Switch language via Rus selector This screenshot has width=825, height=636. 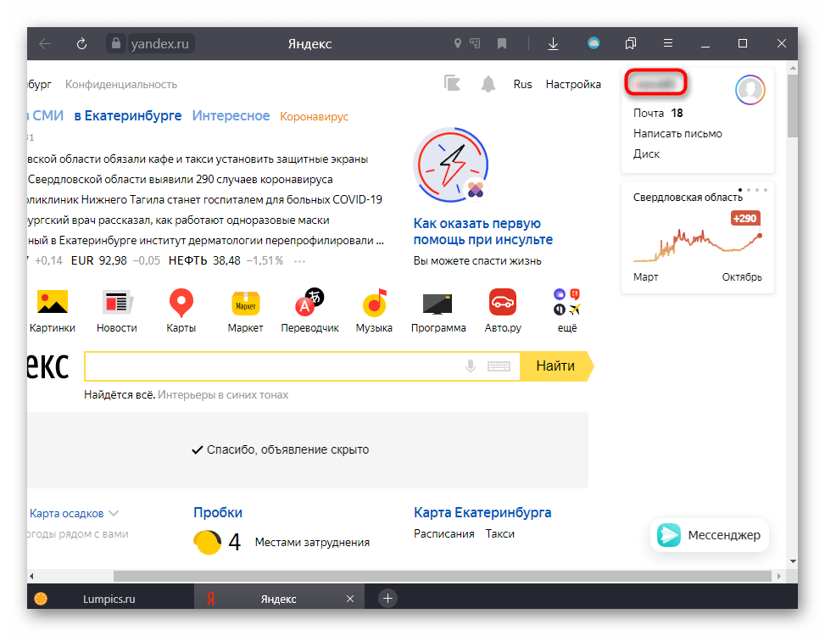tap(522, 84)
